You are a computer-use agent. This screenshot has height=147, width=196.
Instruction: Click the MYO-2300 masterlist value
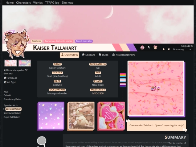pyautogui.click(x=98, y=93)
